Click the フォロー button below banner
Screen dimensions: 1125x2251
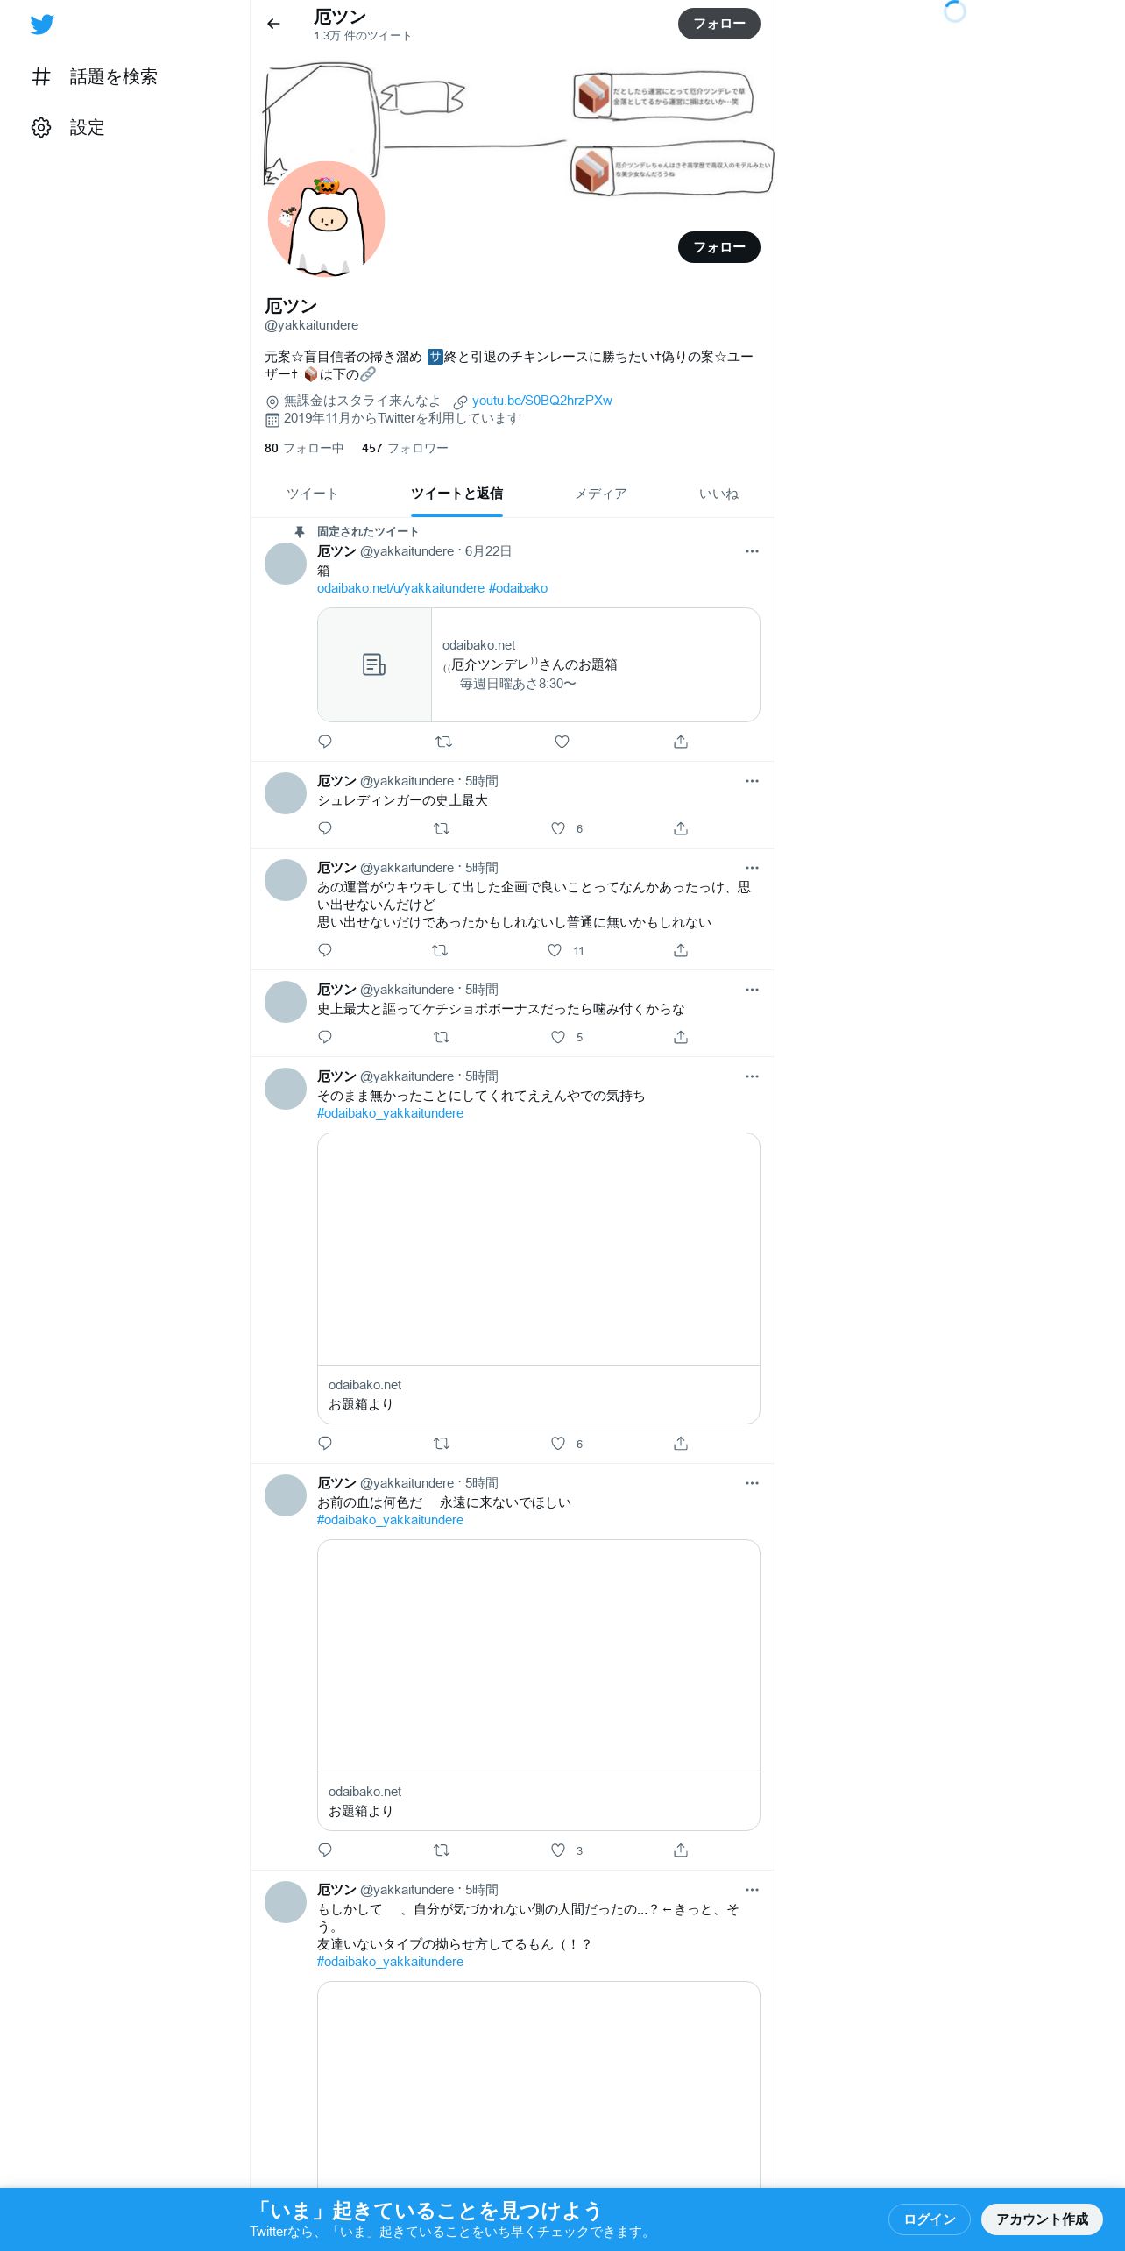coord(718,247)
